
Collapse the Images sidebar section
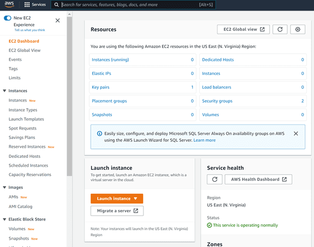(4, 188)
